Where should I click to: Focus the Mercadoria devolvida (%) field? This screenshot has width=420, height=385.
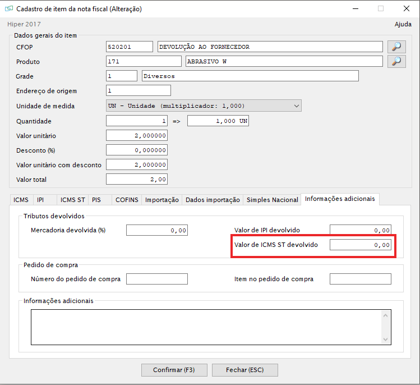pos(156,230)
